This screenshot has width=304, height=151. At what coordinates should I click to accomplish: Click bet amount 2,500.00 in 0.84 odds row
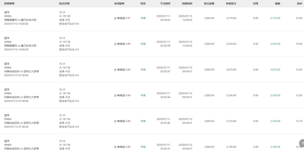click(x=209, y=95)
